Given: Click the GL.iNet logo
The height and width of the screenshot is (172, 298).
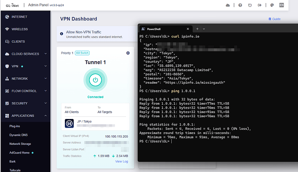Looking at the screenshot, I should click(12, 5).
